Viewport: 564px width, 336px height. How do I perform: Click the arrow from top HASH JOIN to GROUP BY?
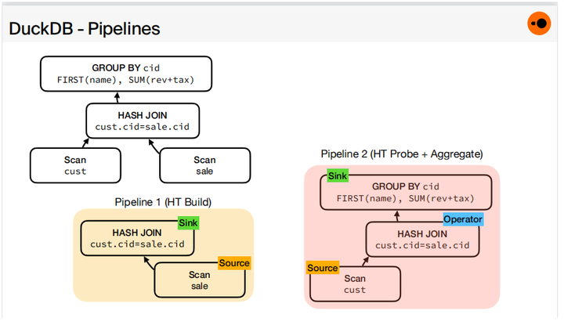coord(117,96)
